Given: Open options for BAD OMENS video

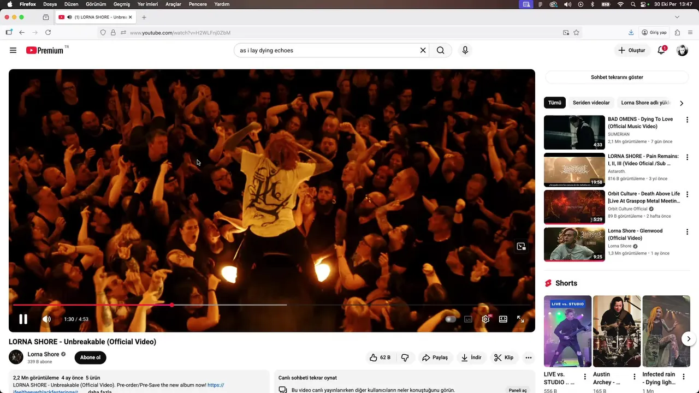Looking at the screenshot, I should [687, 120].
